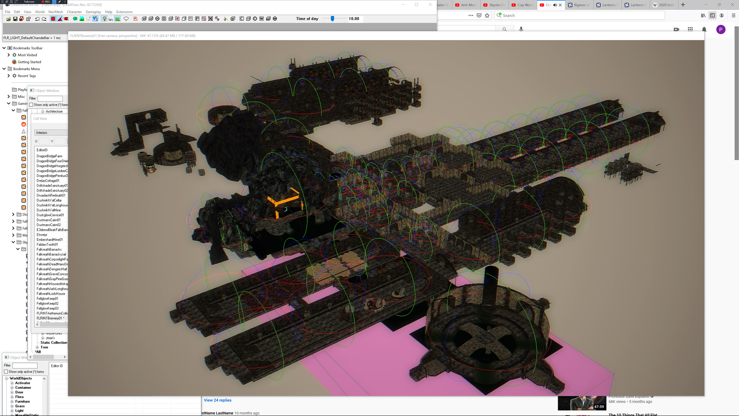Check upper Show only active forms checkbox
Viewport: 739px width, 416px height.
[x=32, y=105]
